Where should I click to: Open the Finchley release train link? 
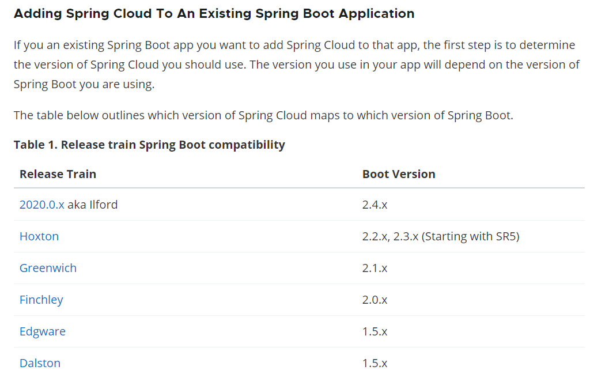coord(41,300)
